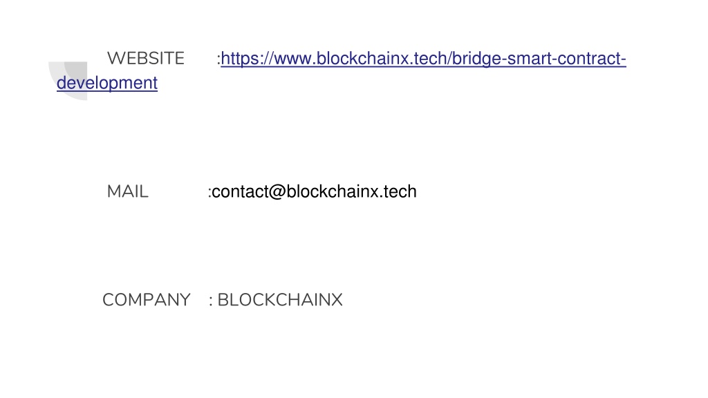Screen dimensions: 708x398
Task: Select the MAIL label
Action: coord(128,191)
